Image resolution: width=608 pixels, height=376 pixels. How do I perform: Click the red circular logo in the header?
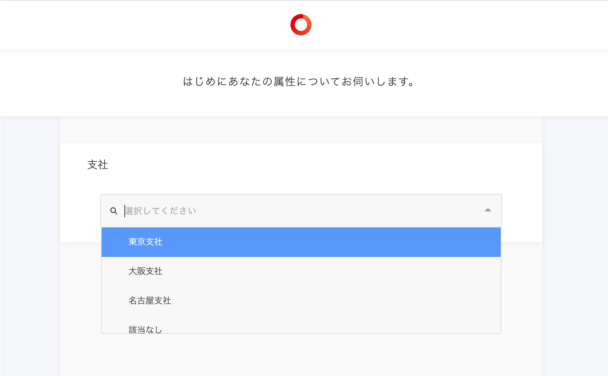[301, 25]
